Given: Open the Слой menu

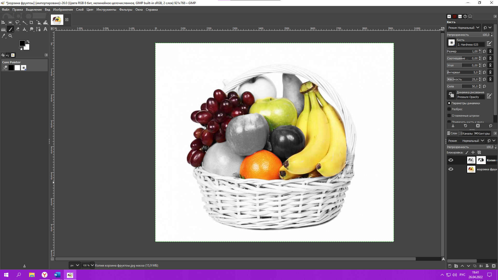Looking at the screenshot, I should point(80,10).
